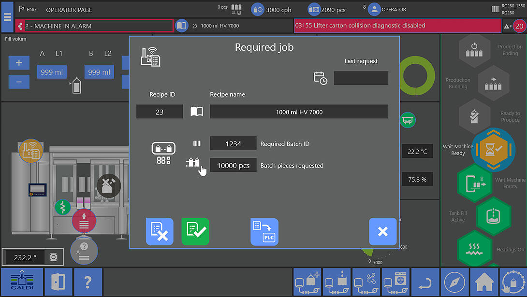Close the Required job dialog

[382, 232]
